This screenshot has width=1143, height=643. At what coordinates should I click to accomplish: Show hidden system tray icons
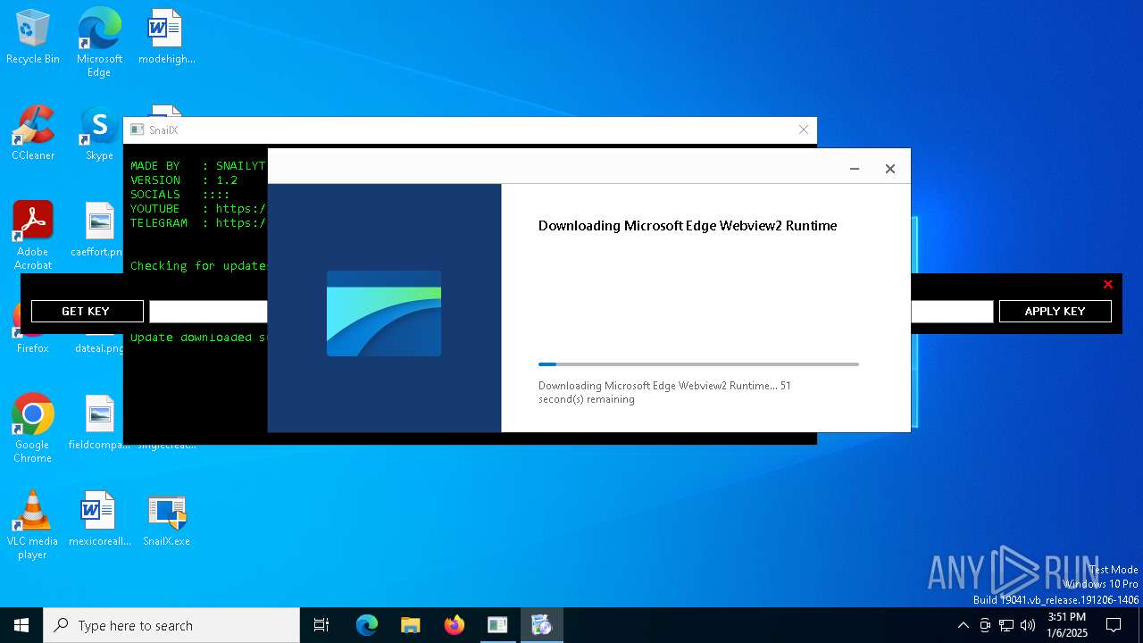963,625
